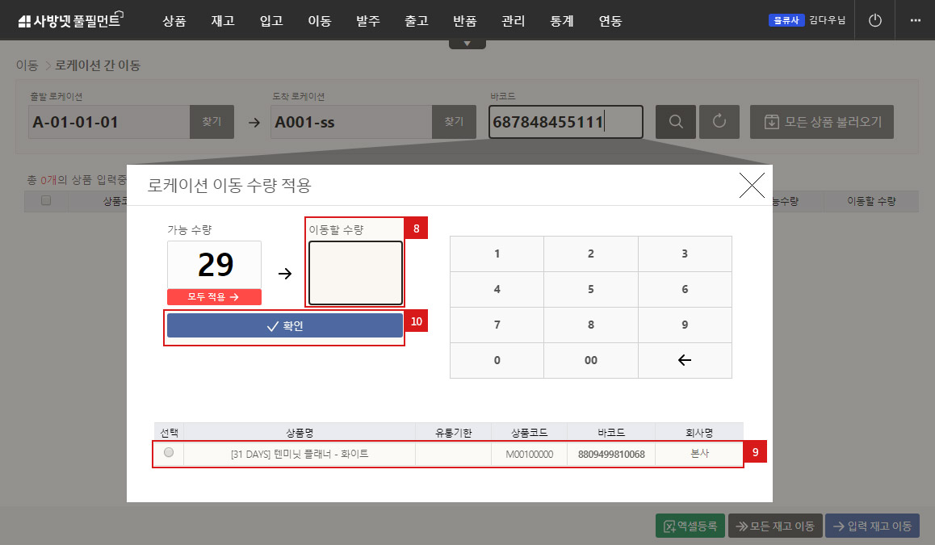Open the 반품 menu
Image resolution: width=935 pixels, height=545 pixels.
[x=464, y=21]
